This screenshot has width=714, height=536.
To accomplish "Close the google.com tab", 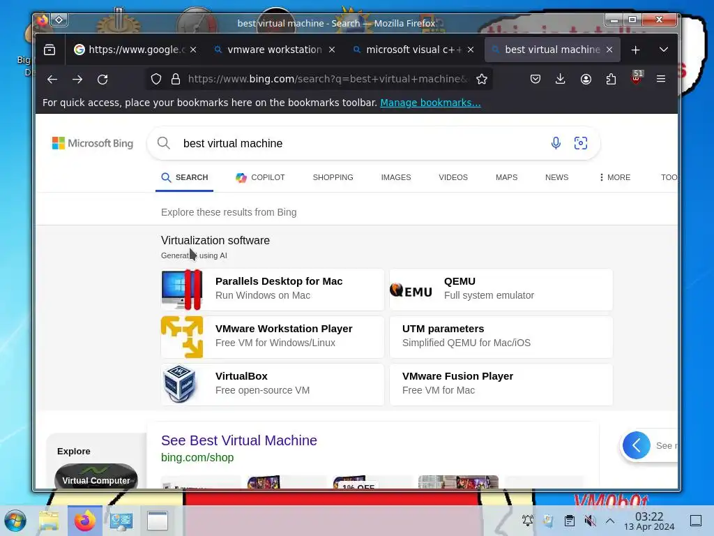I will pos(193,50).
